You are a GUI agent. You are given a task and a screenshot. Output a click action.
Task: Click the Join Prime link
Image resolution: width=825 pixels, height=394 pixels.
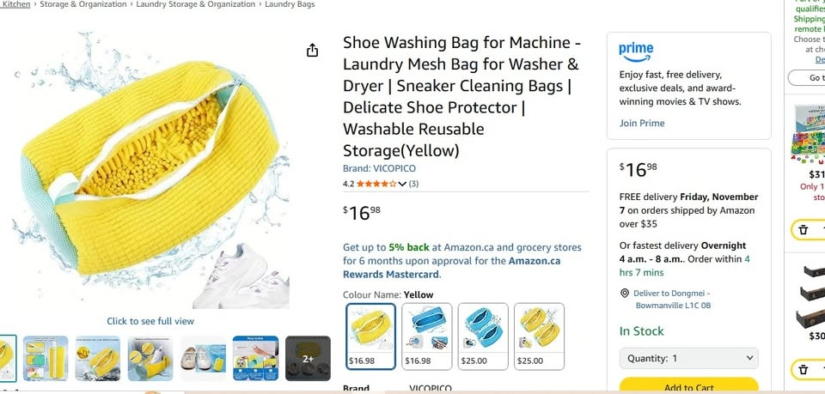642,123
